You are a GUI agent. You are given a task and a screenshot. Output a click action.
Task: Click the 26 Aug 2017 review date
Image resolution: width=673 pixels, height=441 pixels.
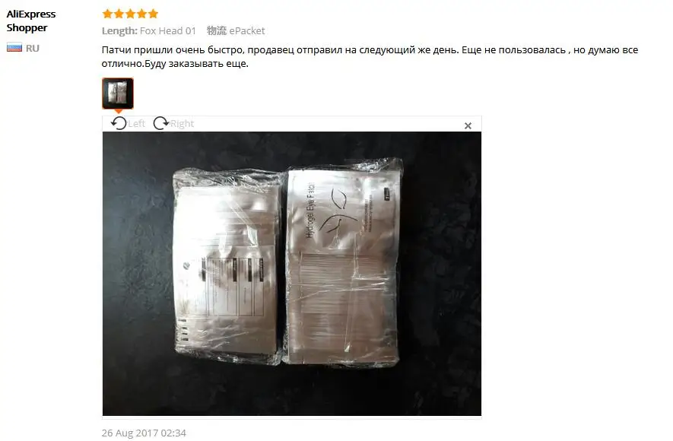(144, 433)
